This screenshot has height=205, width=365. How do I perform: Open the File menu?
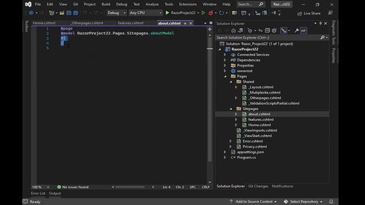38,4
